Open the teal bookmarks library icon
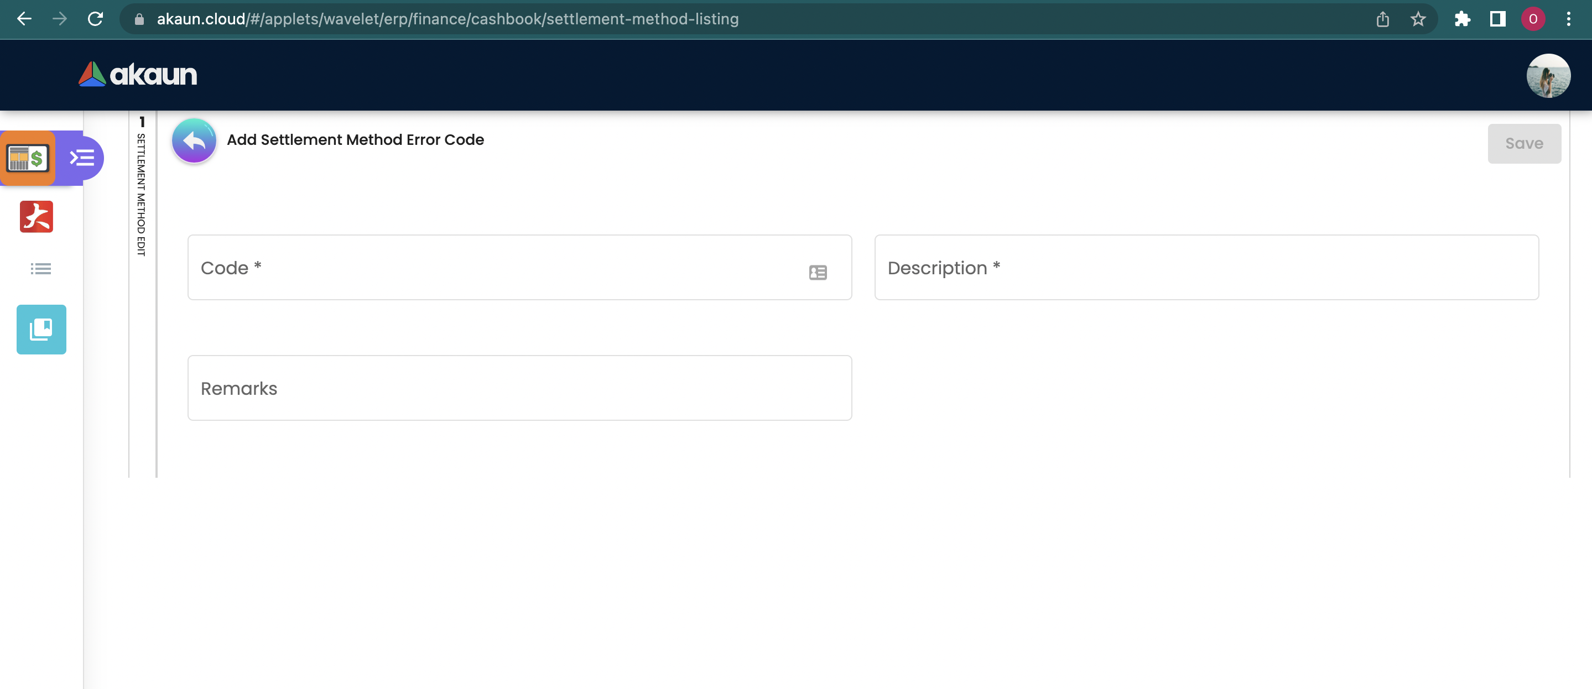This screenshot has width=1592, height=689. (41, 330)
